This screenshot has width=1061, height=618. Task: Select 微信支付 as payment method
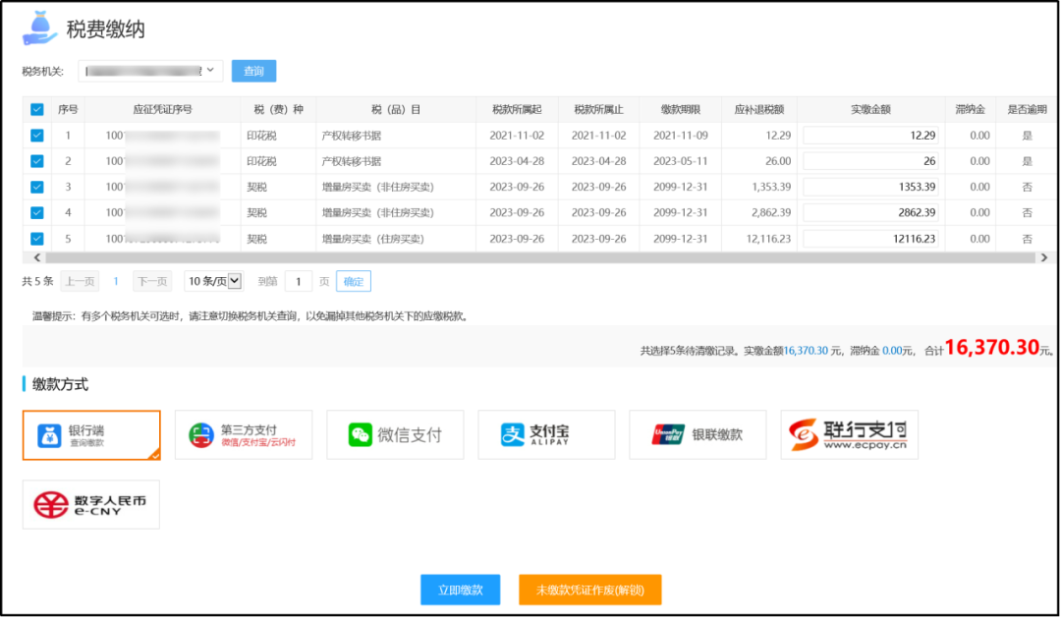click(x=395, y=435)
